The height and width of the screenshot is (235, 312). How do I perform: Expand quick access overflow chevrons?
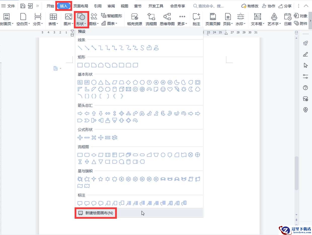(x=37, y=6)
